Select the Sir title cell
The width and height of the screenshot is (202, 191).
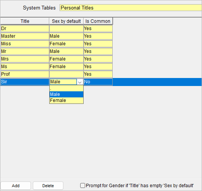tap(25, 82)
